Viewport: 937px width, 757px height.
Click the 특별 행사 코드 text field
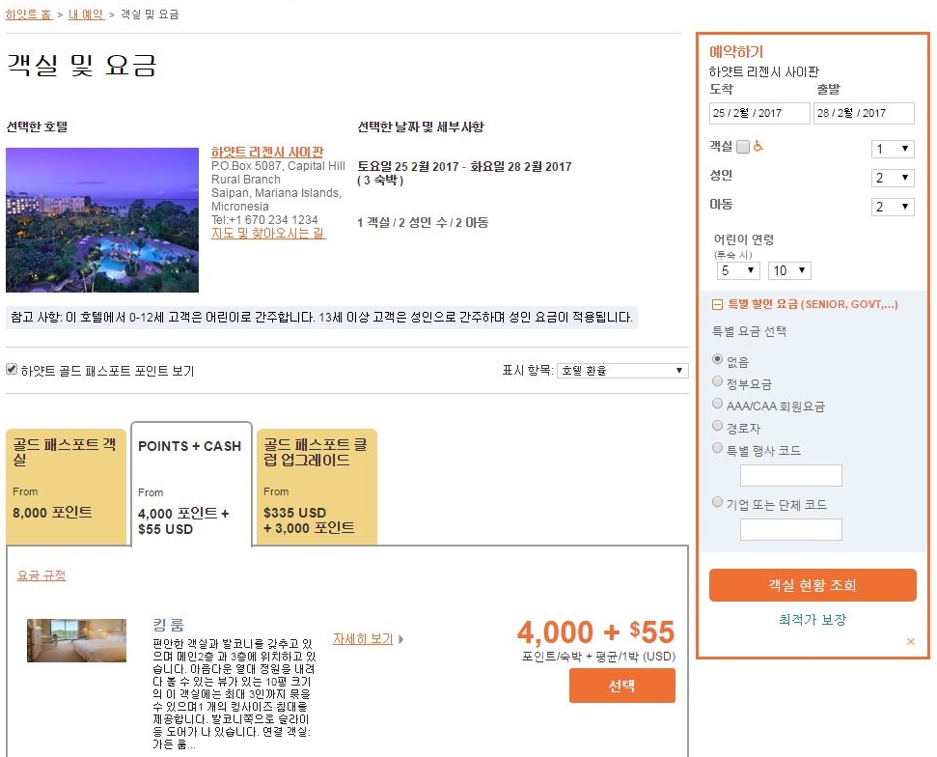pos(790,475)
